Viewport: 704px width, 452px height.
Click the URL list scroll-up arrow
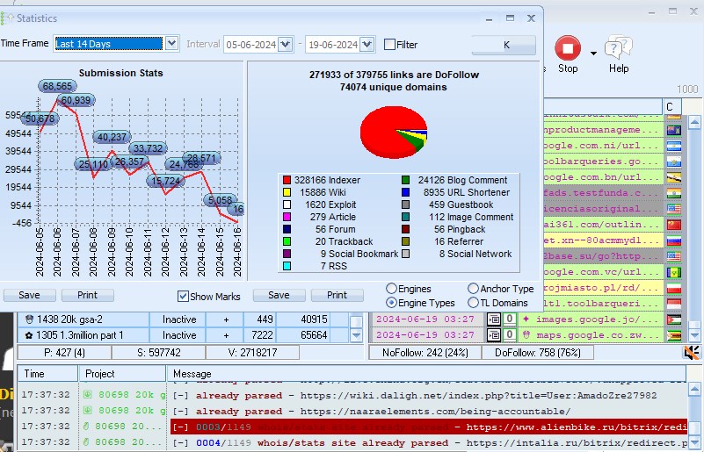[x=694, y=121]
